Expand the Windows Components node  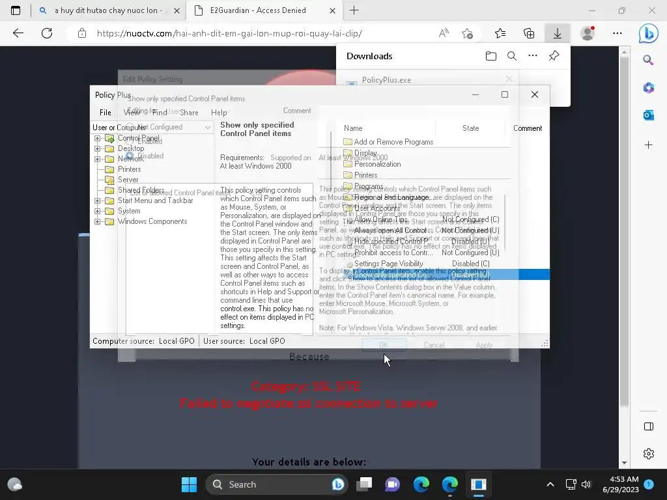(x=98, y=221)
